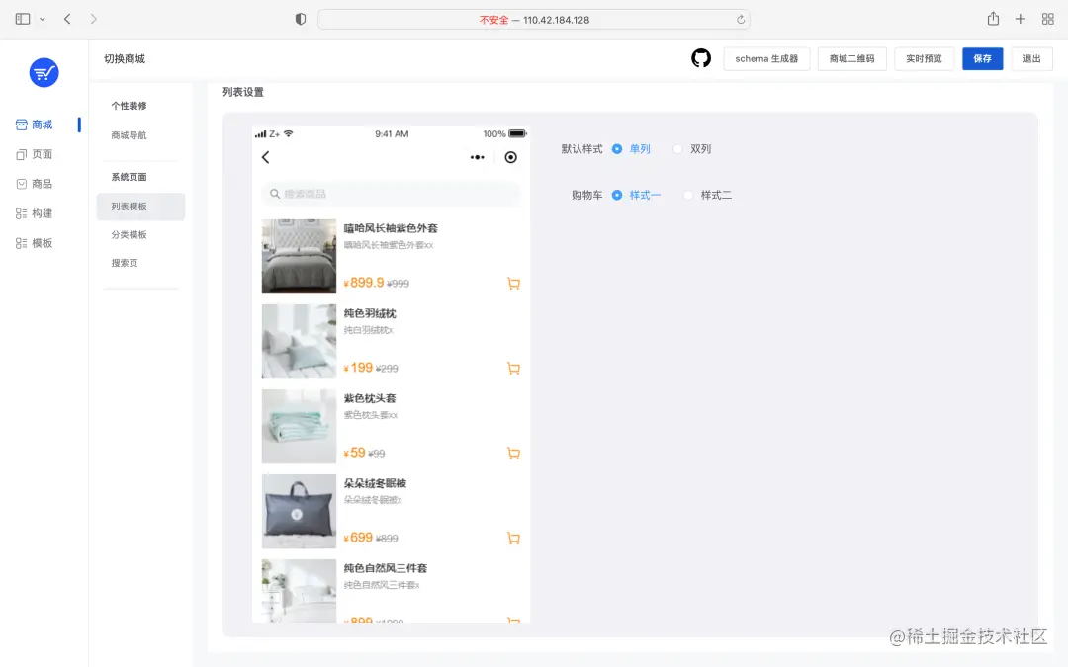
Task: Click the 商城二维码 button
Action: tap(852, 59)
